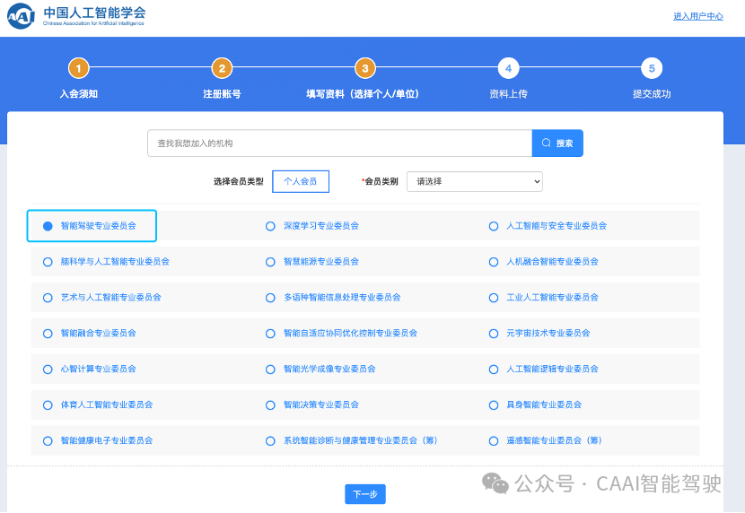This screenshot has height=513, width=745.
Task: Click the CAAI logo icon
Action: click(21, 16)
